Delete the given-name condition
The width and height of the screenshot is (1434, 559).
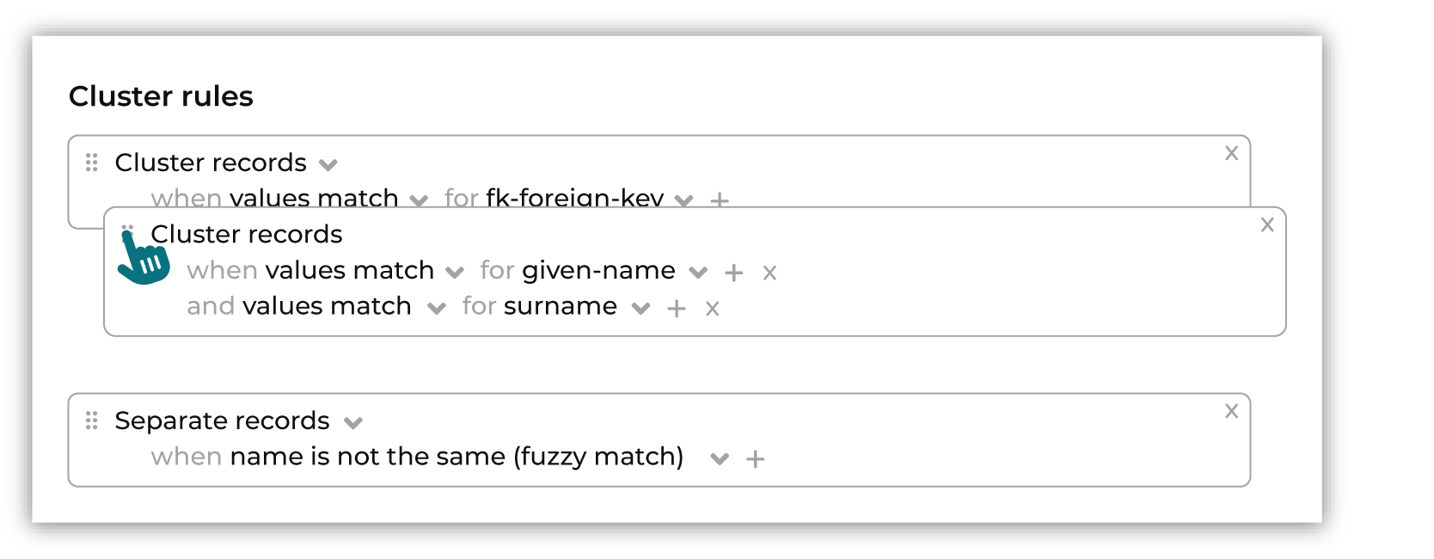pyautogui.click(x=769, y=273)
